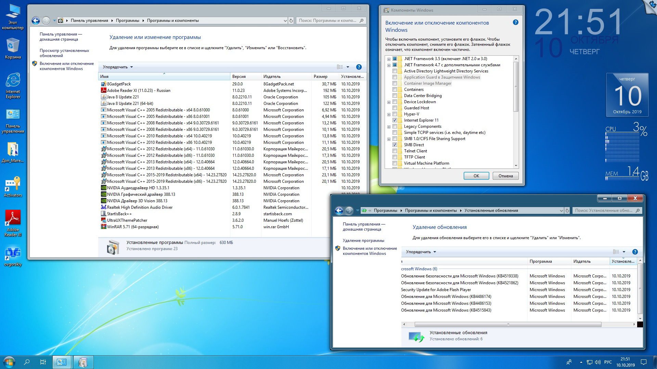The image size is (657, 369).
Task: Uncheck SMB Direct component
Action: pyautogui.click(x=395, y=145)
